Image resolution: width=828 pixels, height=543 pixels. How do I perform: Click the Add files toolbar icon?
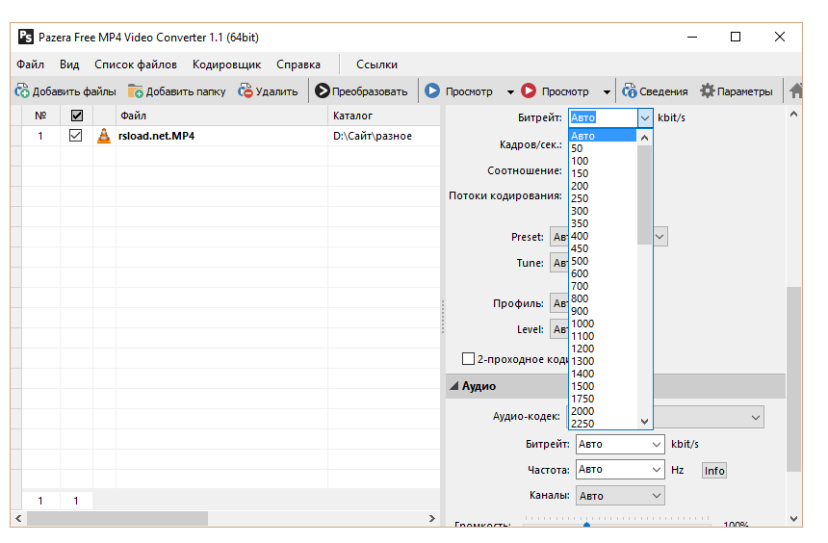tap(22, 90)
